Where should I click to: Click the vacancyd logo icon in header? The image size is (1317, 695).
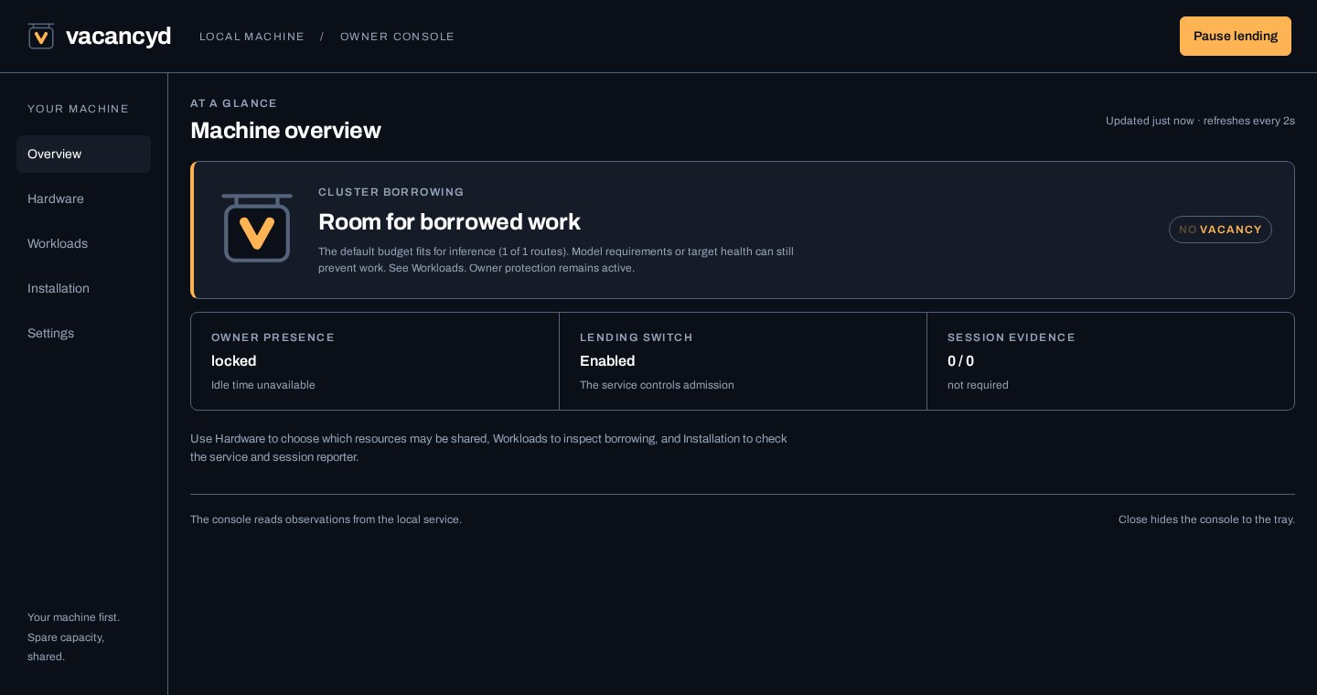pos(41,36)
